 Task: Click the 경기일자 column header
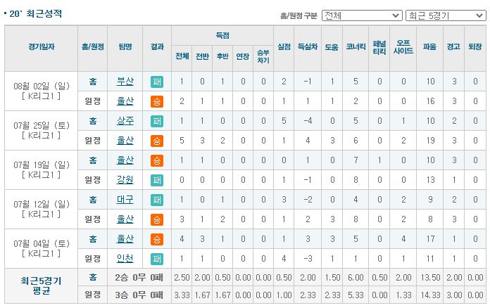42,47
